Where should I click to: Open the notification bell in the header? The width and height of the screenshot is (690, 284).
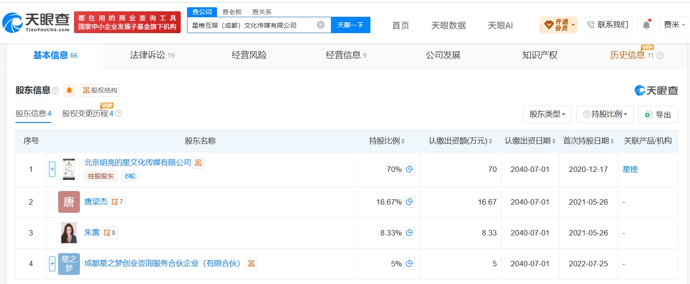(x=646, y=25)
